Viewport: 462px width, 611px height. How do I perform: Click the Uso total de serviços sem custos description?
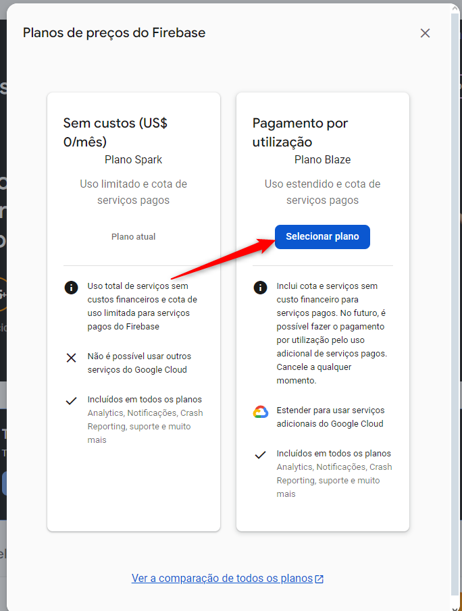(x=143, y=307)
